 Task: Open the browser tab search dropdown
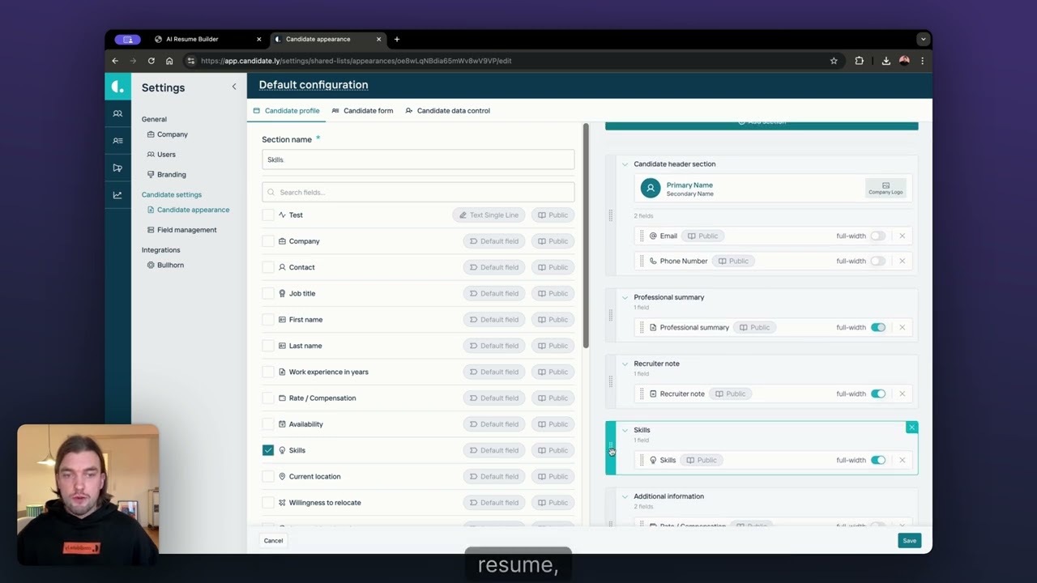[x=923, y=39]
